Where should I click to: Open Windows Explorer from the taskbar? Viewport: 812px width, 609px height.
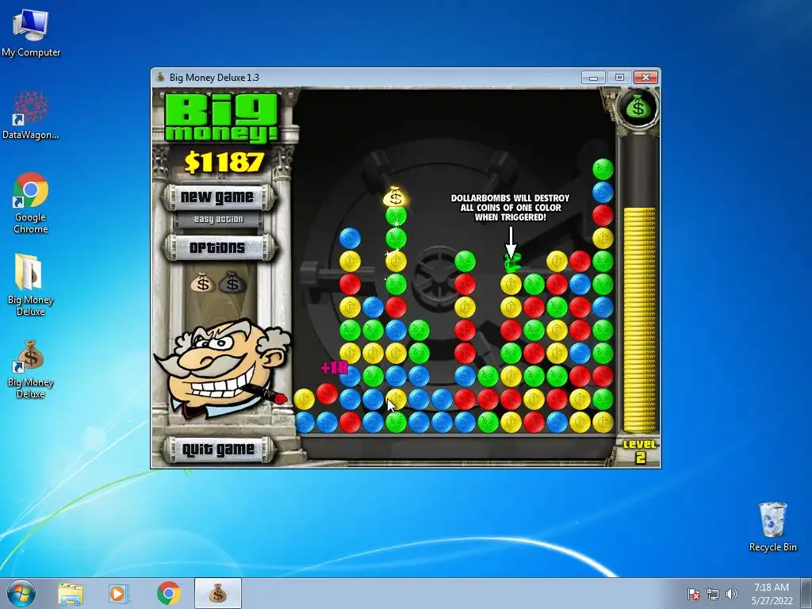tap(71, 593)
